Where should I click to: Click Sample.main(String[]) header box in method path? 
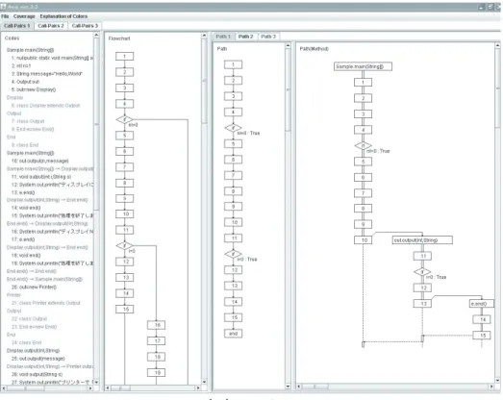pyautogui.click(x=363, y=66)
